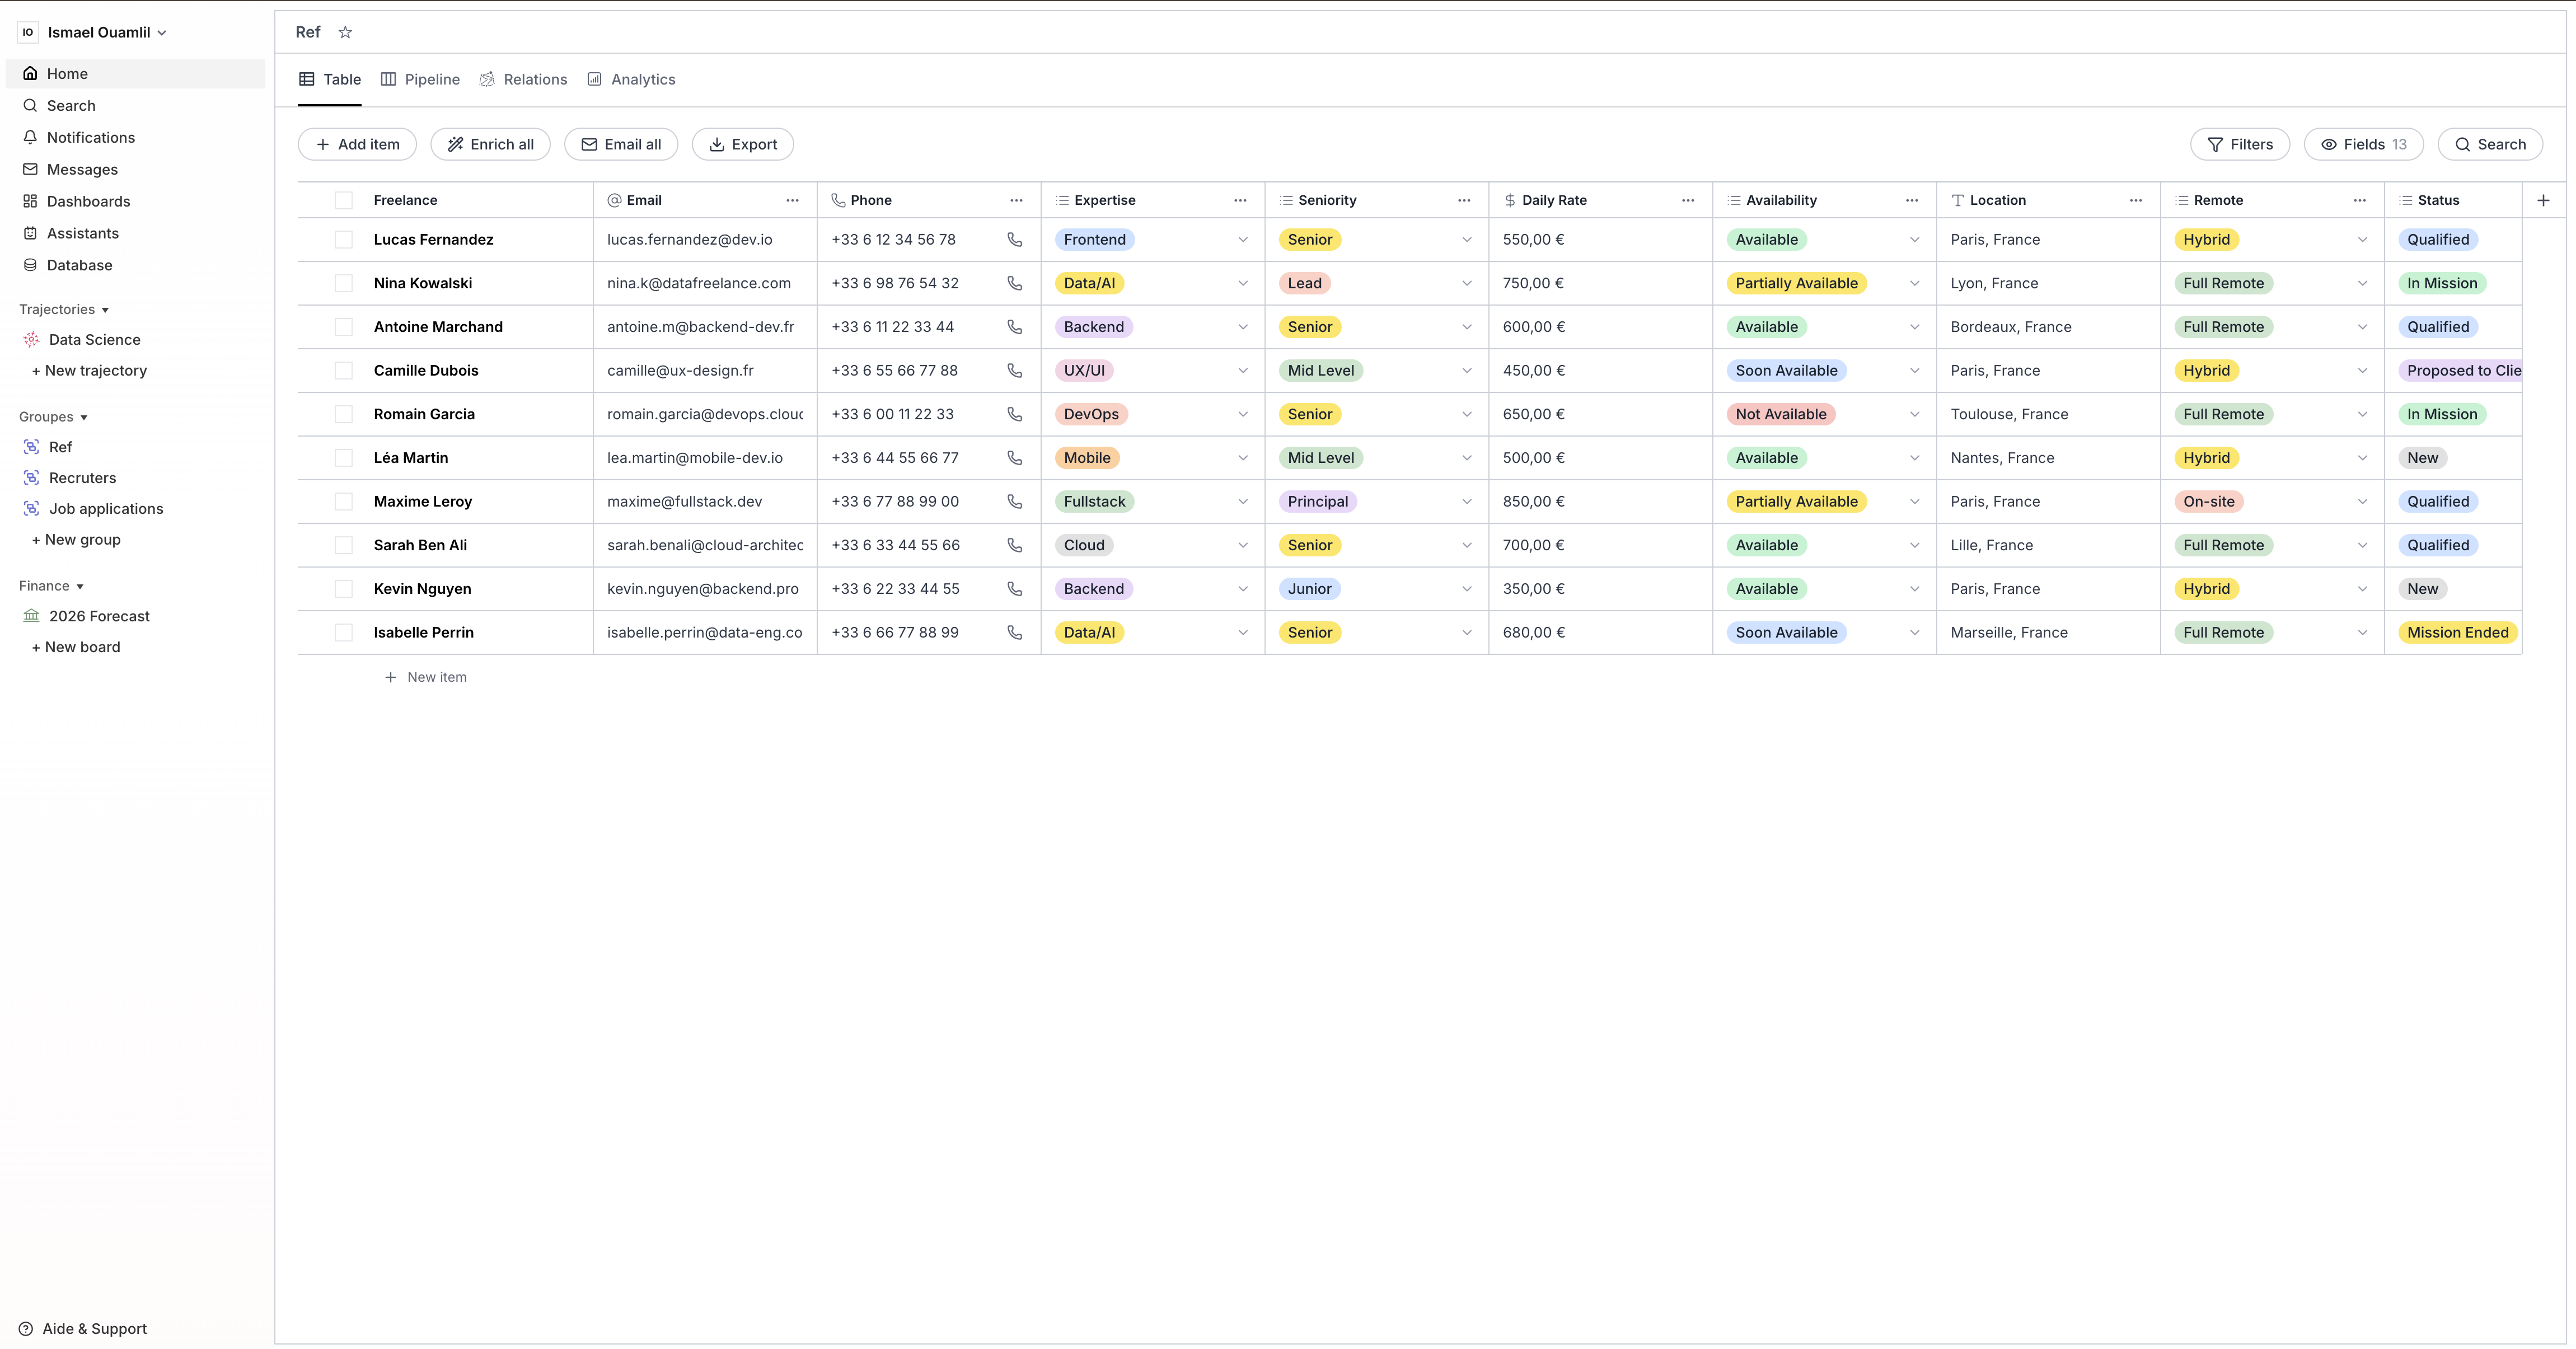Image resolution: width=2576 pixels, height=1349 pixels.
Task: Call Lucas Fernandez via the phone icon
Action: (1014, 240)
